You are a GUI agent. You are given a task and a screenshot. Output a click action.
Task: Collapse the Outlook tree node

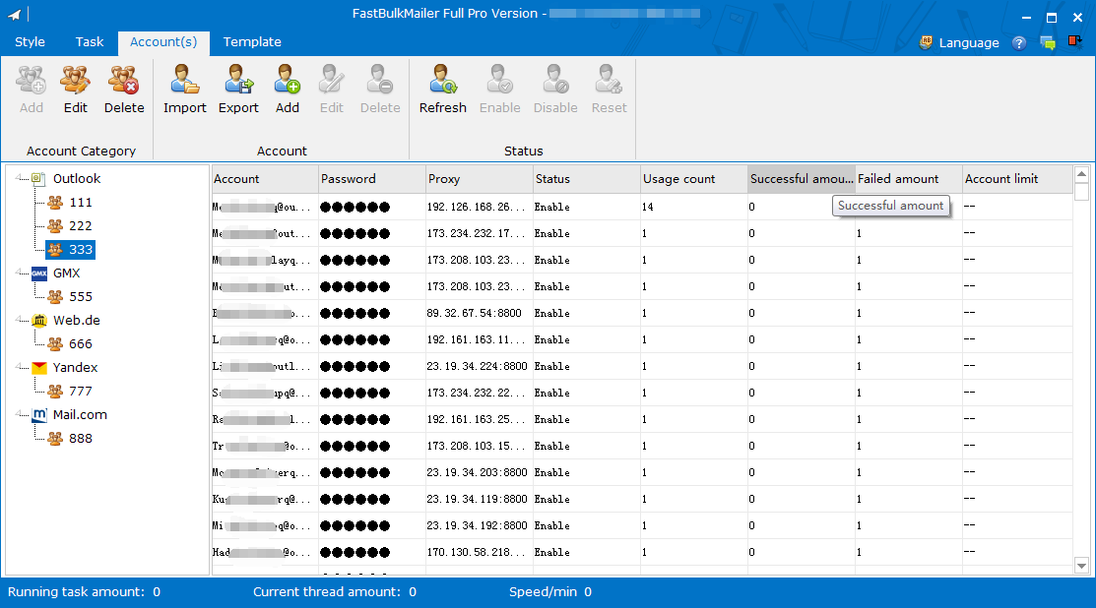click(20, 179)
